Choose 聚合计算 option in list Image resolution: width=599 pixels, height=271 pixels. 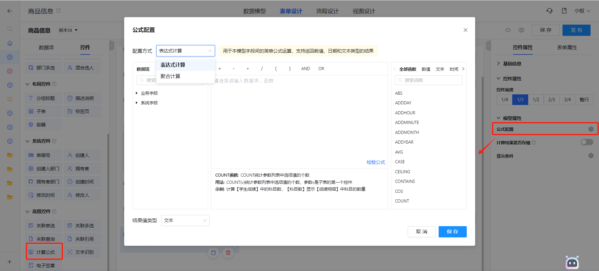pyautogui.click(x=186, y=76)
